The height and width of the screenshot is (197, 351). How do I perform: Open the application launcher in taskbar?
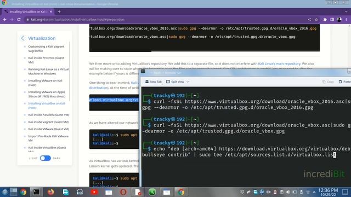coord(5,192)
